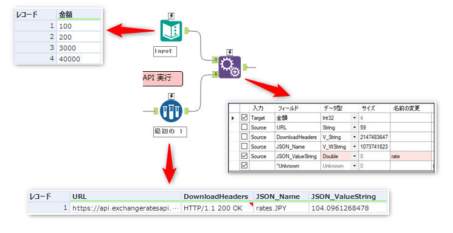Click the output anchor of Sample tool
453x233 pixels.
click(x=187, y=111)
